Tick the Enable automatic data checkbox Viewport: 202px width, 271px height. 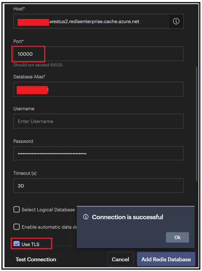pos(17,227)
